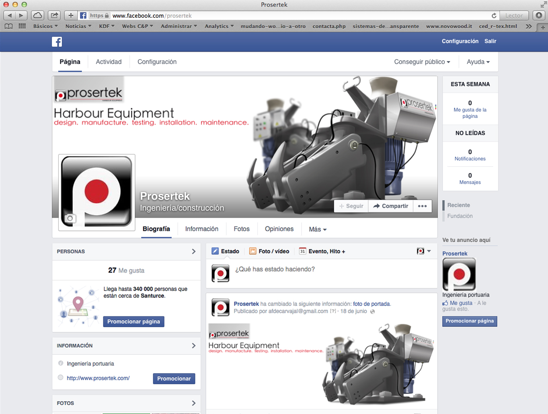Screen dimensions: 548x414
Task: Click the foto de portada link in the post
Action: point(371,304)
